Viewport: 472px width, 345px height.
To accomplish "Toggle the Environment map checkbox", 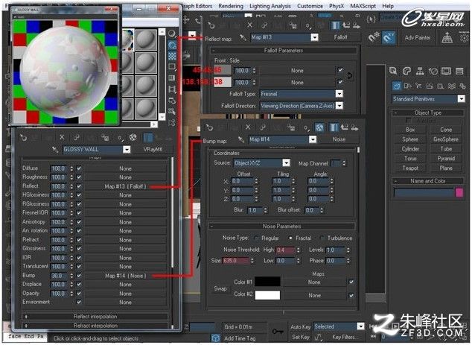I will (79, 302).
